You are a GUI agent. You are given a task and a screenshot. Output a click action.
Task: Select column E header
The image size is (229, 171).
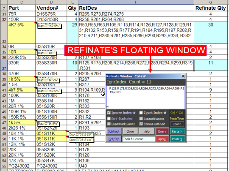(x=73, y=2)
